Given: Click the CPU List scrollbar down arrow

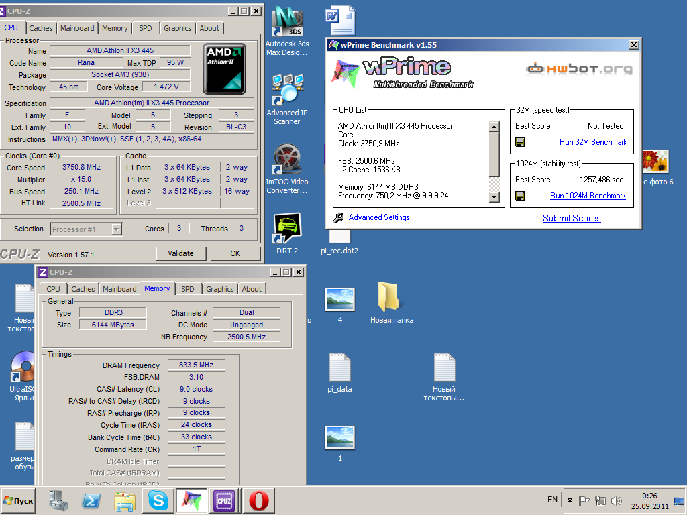Looking at the screenshot, I should 494,197.
